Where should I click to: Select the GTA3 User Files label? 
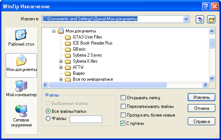click(x=87, y=37)
